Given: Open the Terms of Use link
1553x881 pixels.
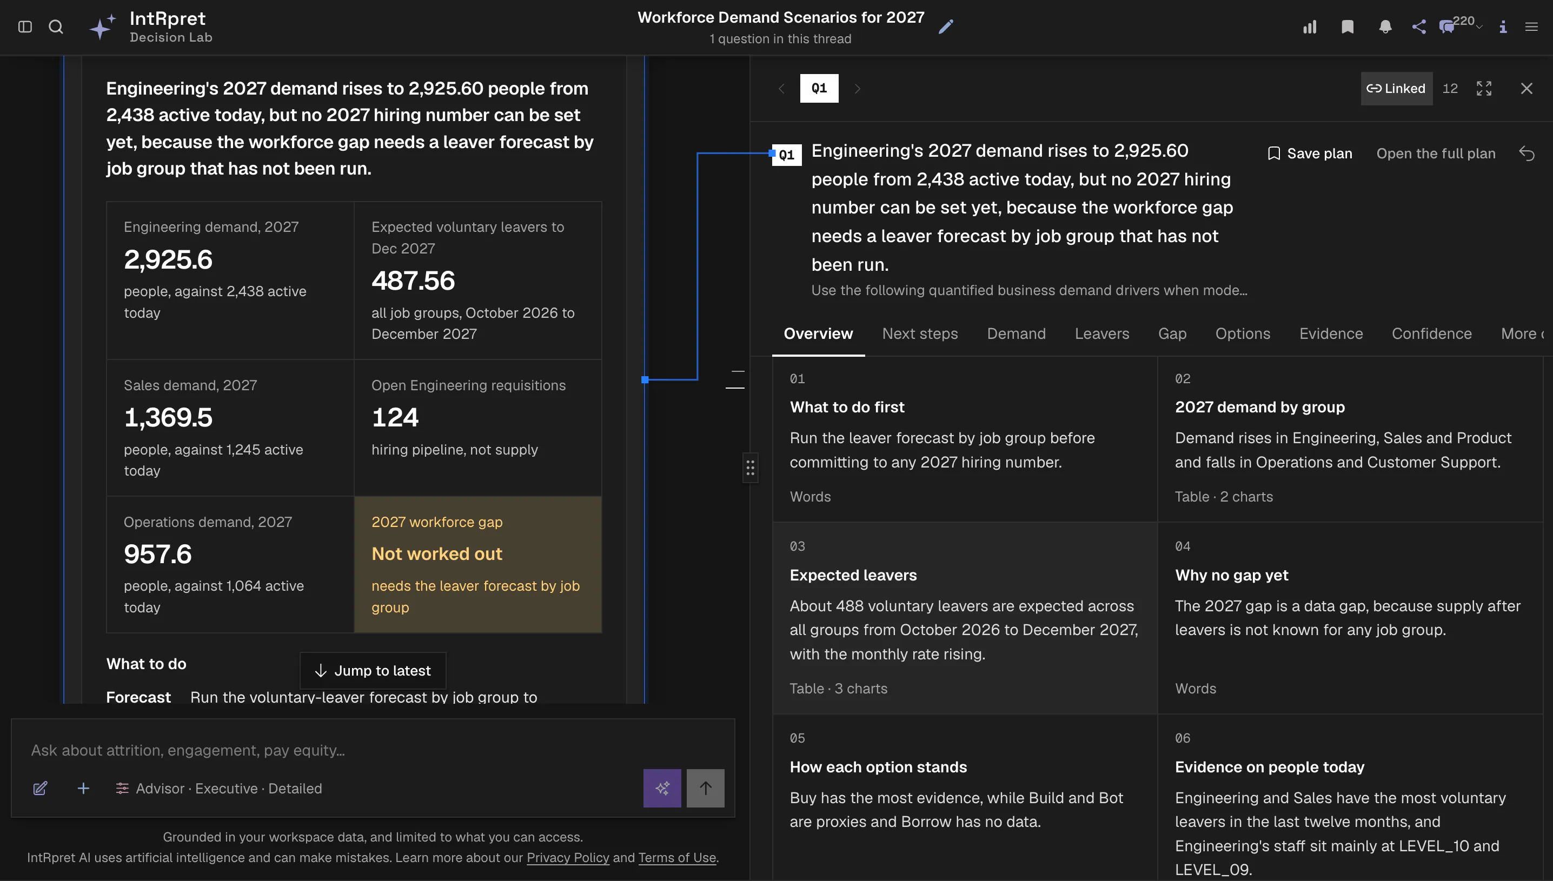Looking at the screenshot, I should click(676, 857).
